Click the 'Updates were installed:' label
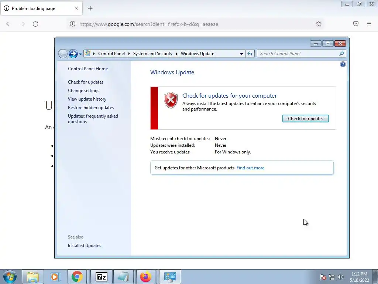This screenshot has height=284, width=378. pos(172,145)
